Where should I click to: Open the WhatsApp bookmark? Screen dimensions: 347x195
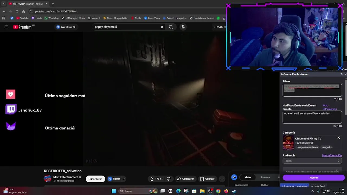pyautogui.click(x=52, y=18)
